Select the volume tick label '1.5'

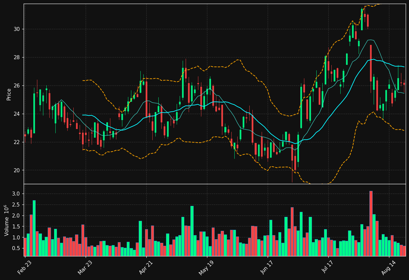pos(16,227)
